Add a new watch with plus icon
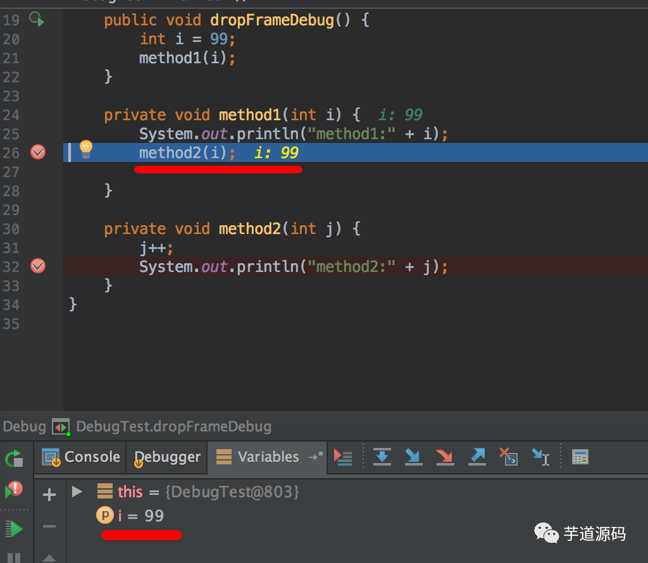This screenshot has height=563, width=648. tap(49, 495)
